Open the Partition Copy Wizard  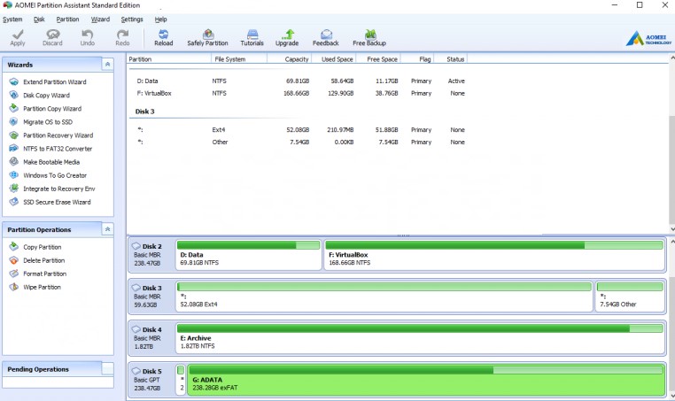(52, 108)
